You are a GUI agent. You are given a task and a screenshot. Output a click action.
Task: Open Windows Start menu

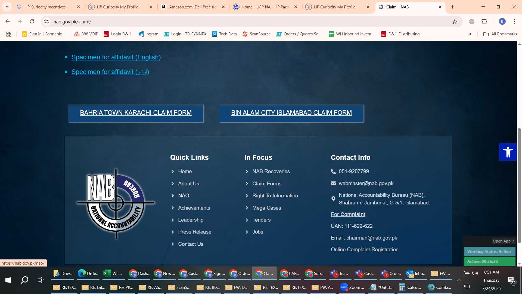click(8, 280)
